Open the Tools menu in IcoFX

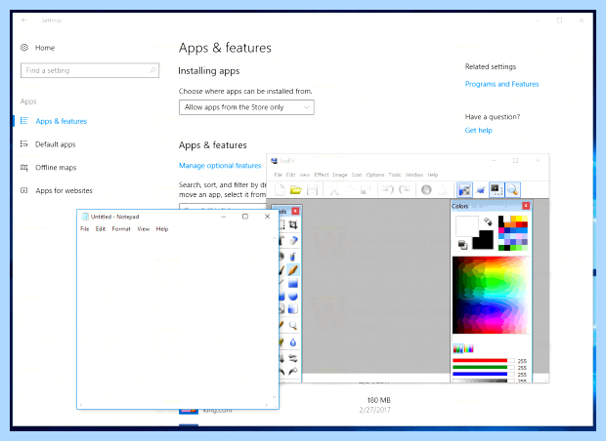[x=394, y=175]
